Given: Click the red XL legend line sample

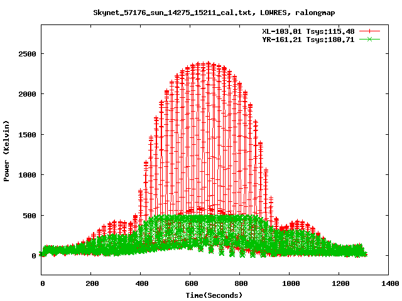Looking at the screenshot, I should click(x=369, y=31).
